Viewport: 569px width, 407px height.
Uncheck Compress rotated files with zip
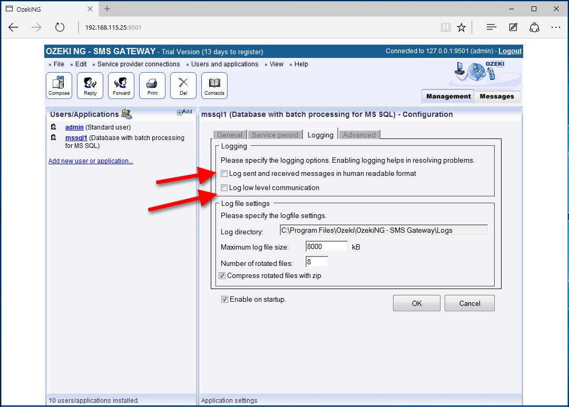(x=222, y=276)
